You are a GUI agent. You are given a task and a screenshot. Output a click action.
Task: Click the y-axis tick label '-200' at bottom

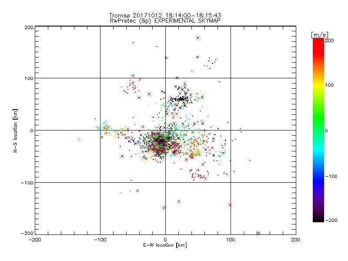click(x=27, y=234)
